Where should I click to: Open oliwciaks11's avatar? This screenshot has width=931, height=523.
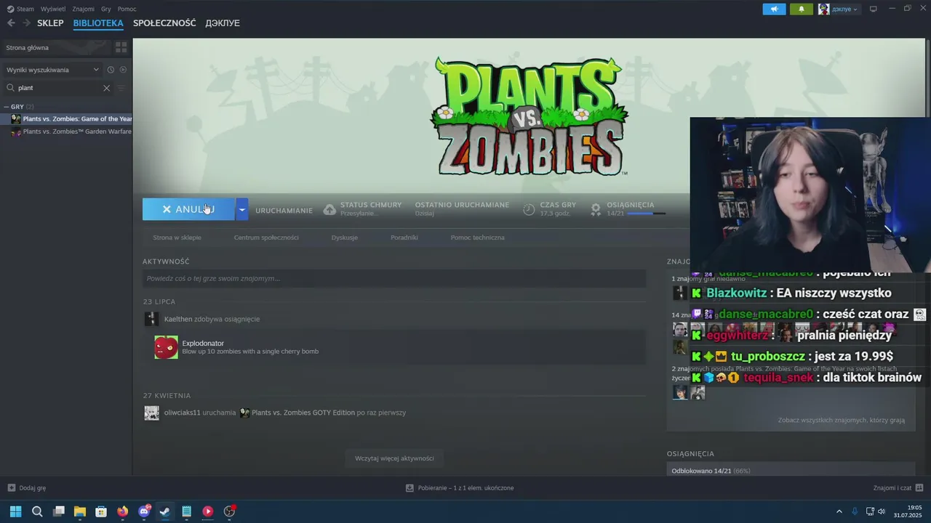(x=151, y=413)
